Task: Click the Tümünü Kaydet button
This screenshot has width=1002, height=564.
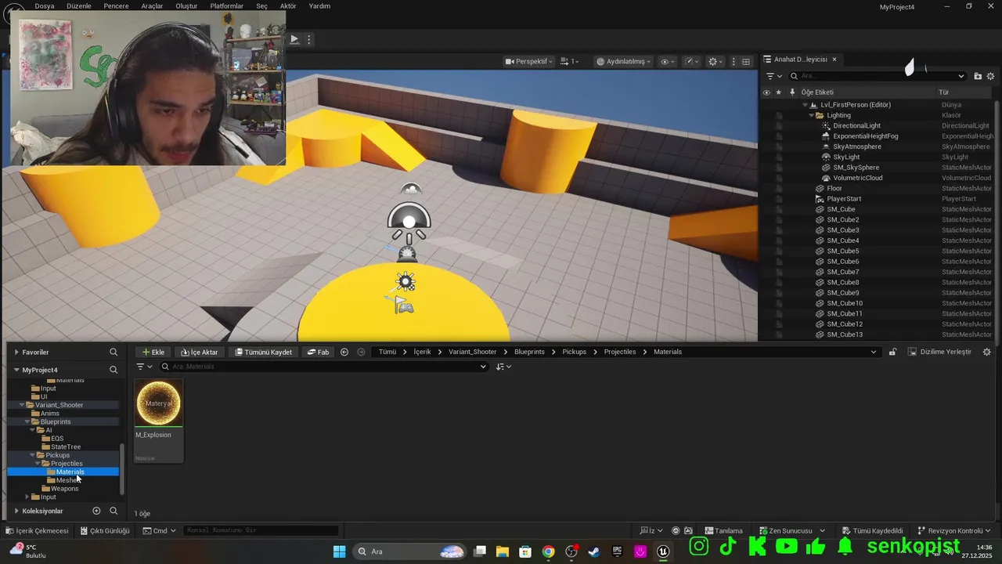Action: click(263, 352)
